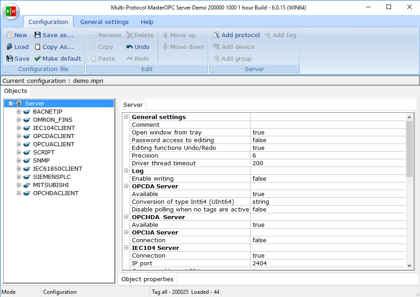The height and width of the screenshot is (297, 420).
Task: Click the greyed Add group icon
Action: click(x=217, y=58)
